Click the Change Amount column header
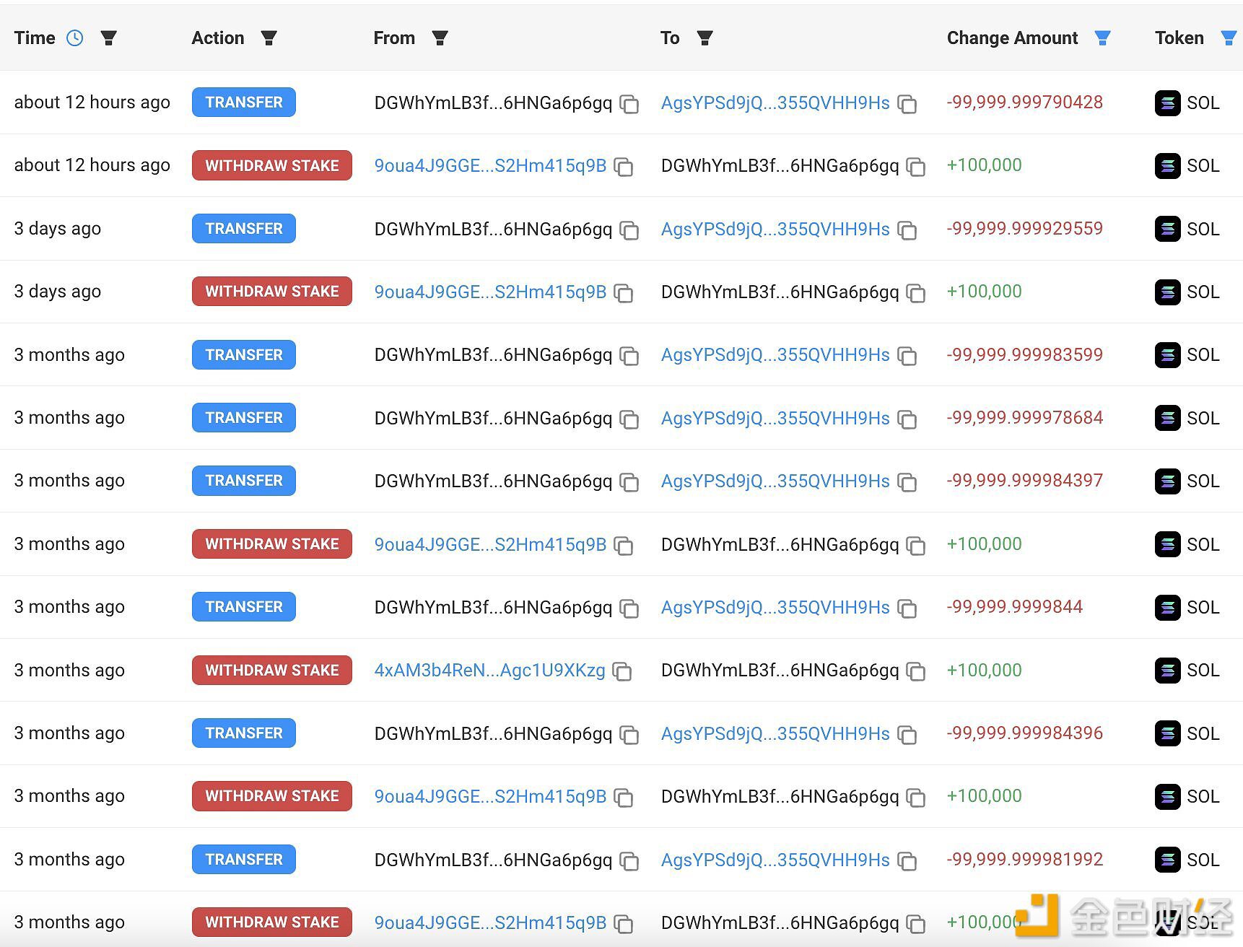This screenshot has height=947, width=1243. [1012, 38]
